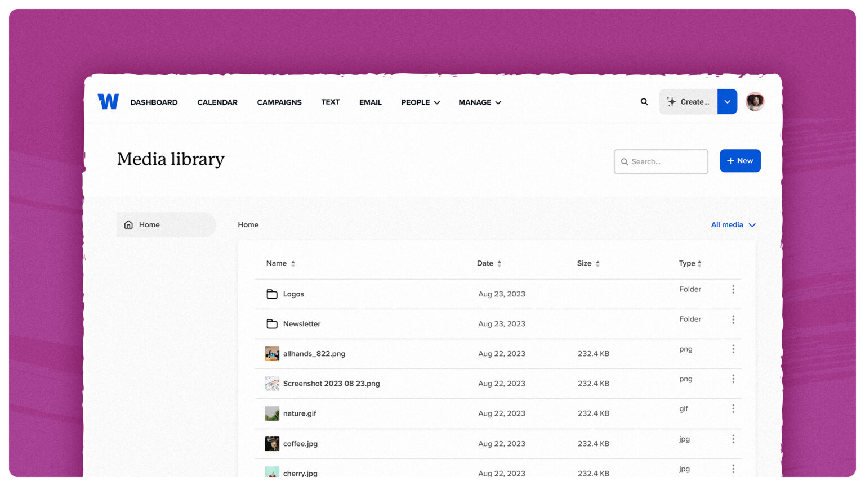
Task: Open search via top magnifier icon
Action: (x=644, y=102)
